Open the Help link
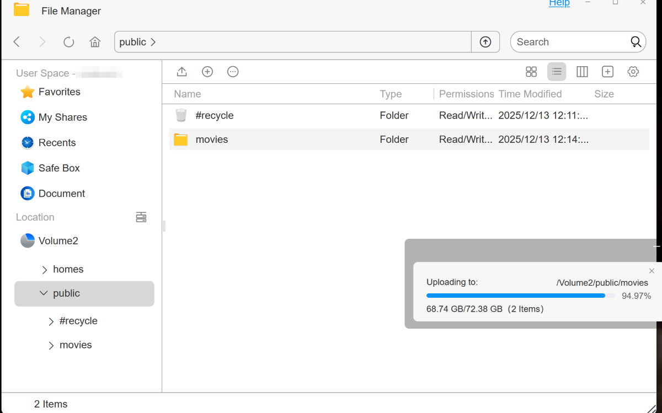Image resolution: width=662 pixels, height=413 pixels. (x=559, y=3)
